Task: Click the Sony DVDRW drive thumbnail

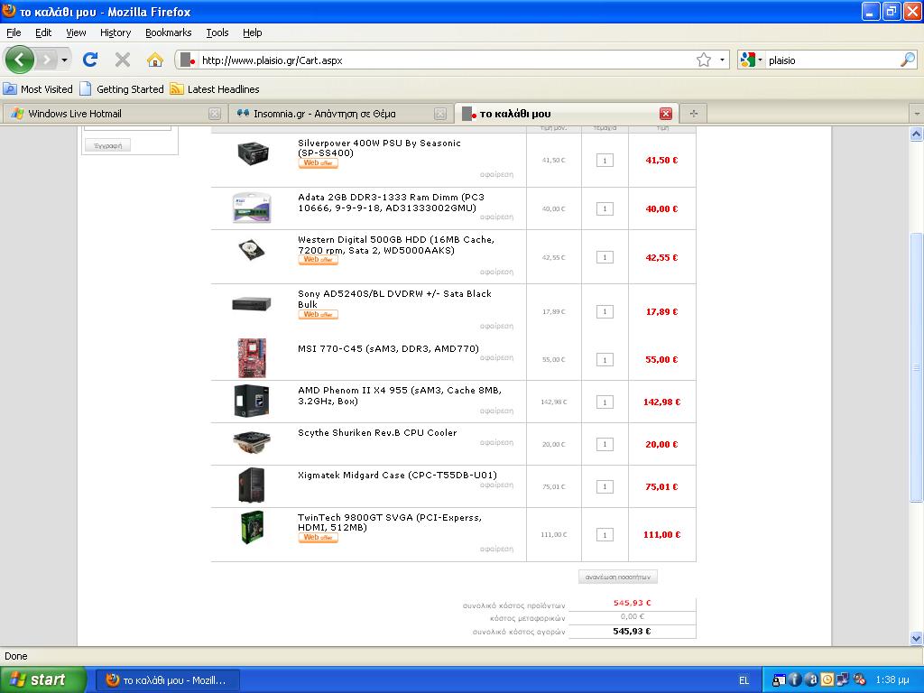Action: pyautogui.click(x=252, y=304)
